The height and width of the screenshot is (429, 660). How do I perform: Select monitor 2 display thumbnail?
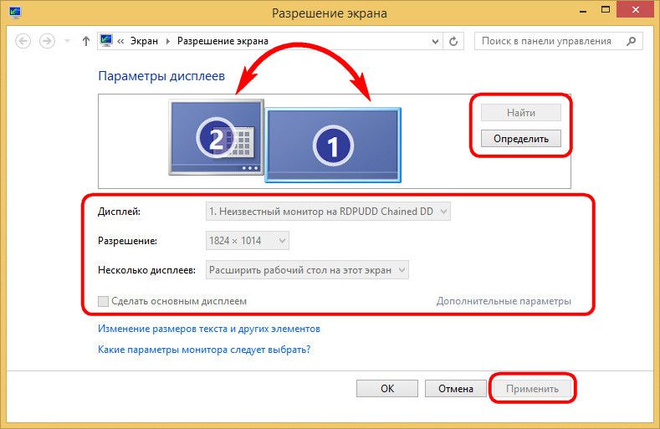click(x=216, y=137)
